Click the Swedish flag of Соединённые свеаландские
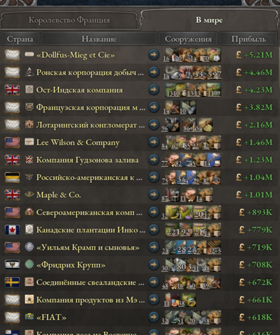The width and height of the screenshot is (280, 335). (12, 283)
